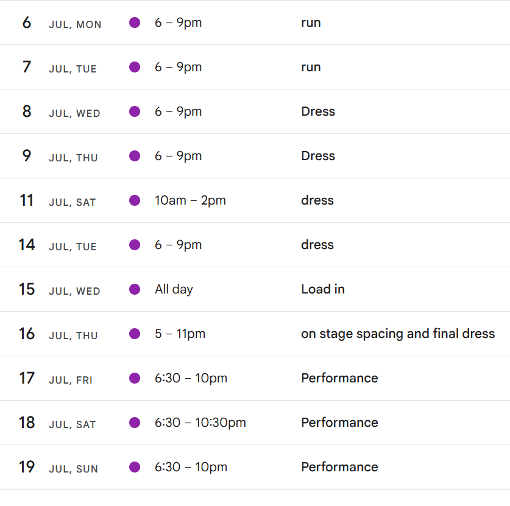Open the on stage spacing and final dress event

[397, 334]
